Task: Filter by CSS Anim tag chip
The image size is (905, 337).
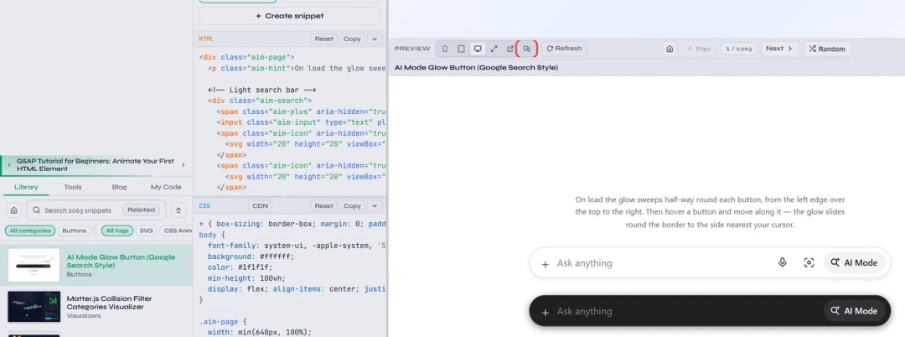Action: coord(177,231)
